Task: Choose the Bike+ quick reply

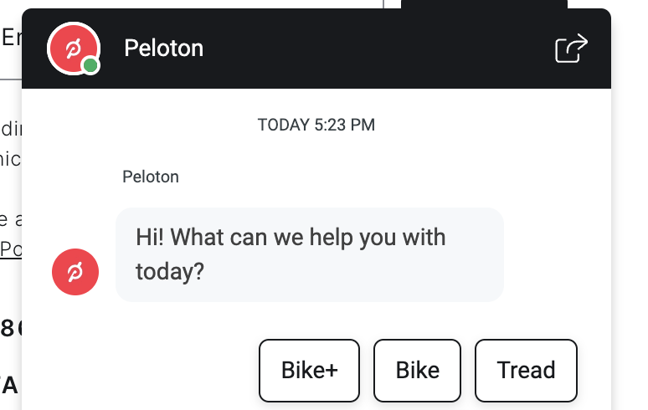Action: pyautogui.click(x=309, y=371)
